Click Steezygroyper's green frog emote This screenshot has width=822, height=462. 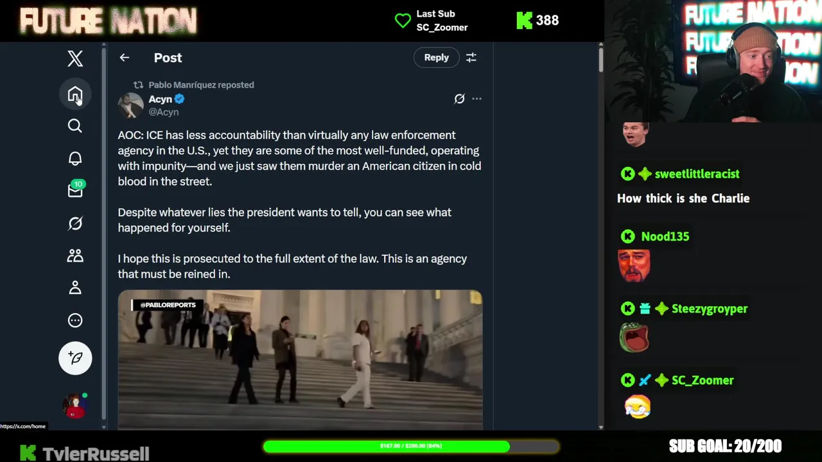coord(634,338)
